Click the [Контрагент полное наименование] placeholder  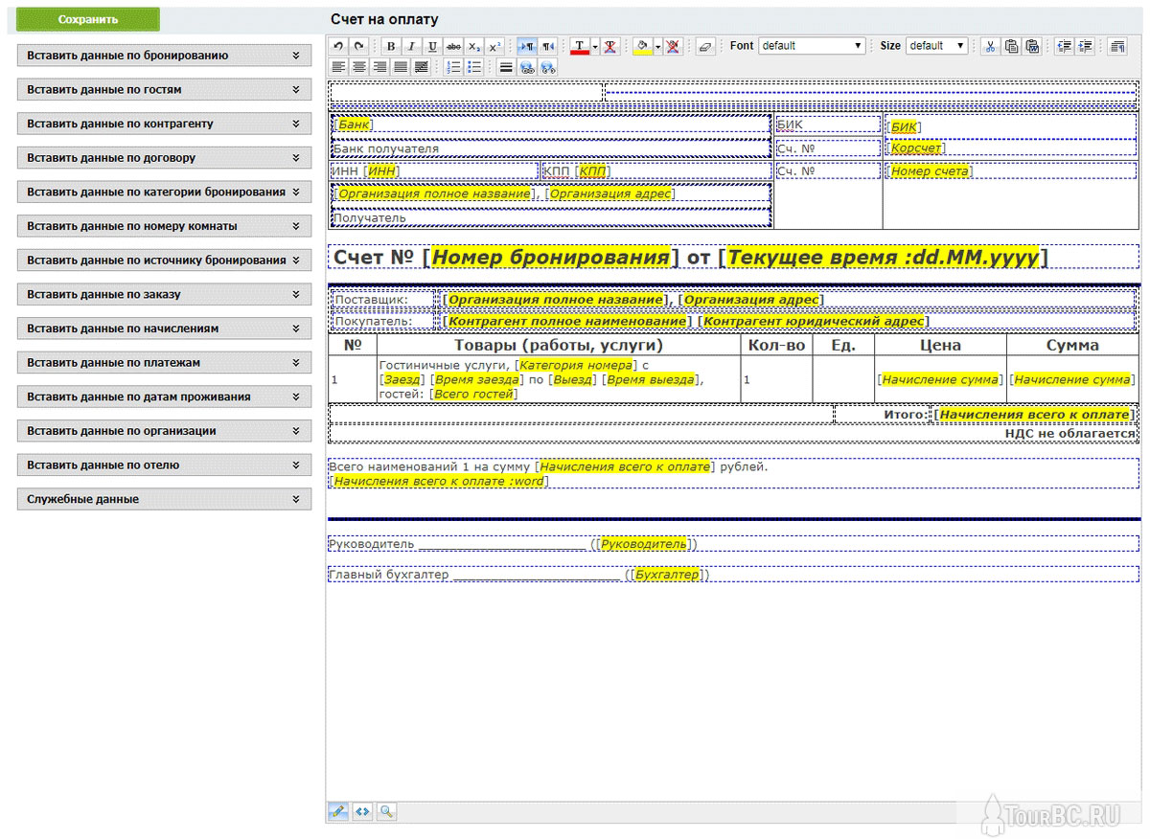(x=568, y=322)
